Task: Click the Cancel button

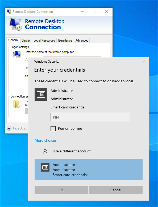Action: (x=116, y=190)
